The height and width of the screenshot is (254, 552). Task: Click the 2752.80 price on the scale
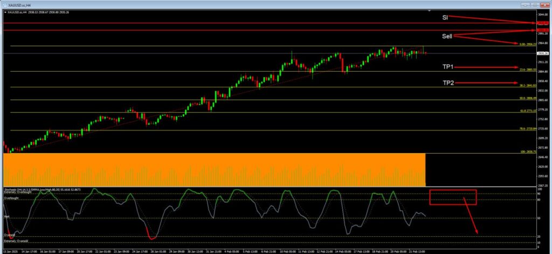[x=542, y=119]
